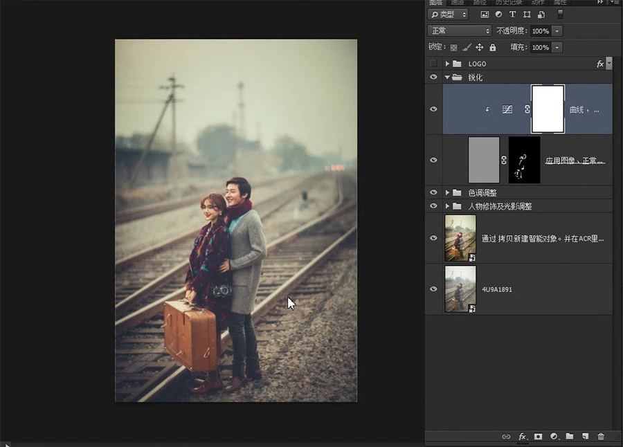
Task: Switch to the 路径 tab
Action: (x=480, y=2)
